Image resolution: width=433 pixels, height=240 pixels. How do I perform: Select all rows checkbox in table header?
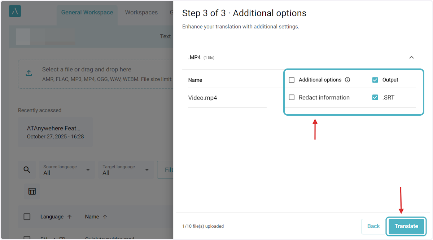27,217
